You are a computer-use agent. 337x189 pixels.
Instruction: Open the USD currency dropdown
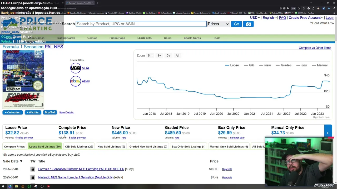(255, 18)
